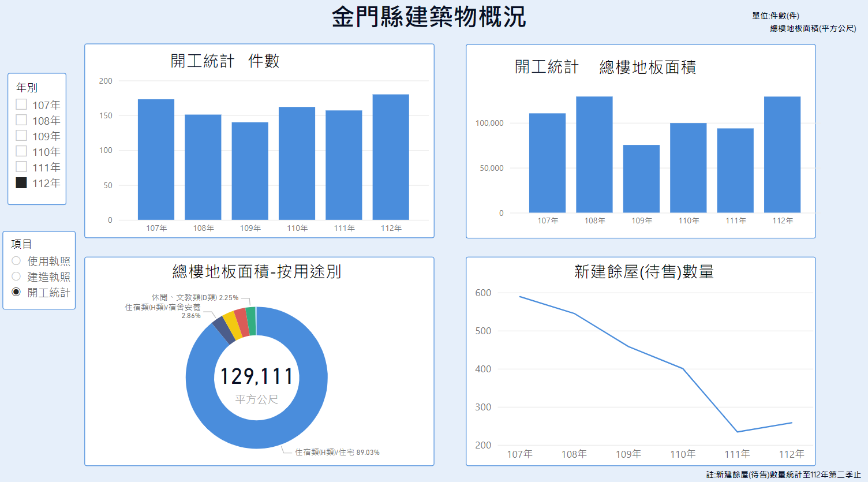Click the 年別 filter heading
The height and width of the screenshot is (482, 868).
(x=27, y=88)
